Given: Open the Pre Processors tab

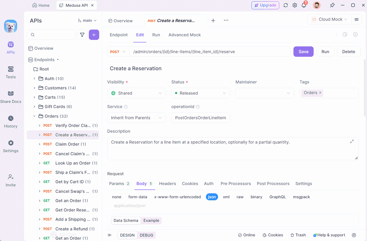Looking at the screenshot, I should click(x=236, y=183).
